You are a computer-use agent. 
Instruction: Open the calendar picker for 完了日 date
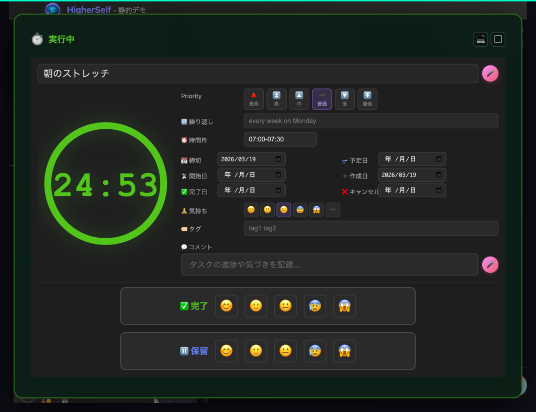278,191
